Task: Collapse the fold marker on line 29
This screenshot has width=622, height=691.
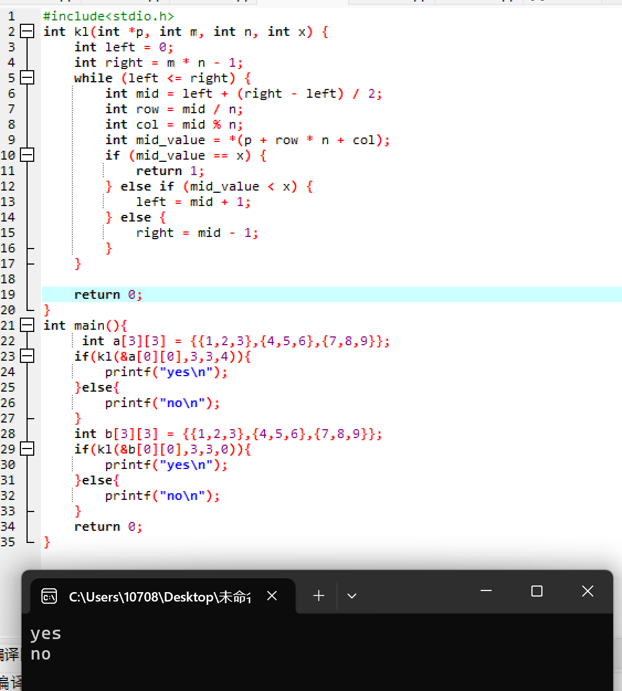Action: point(27,449)
